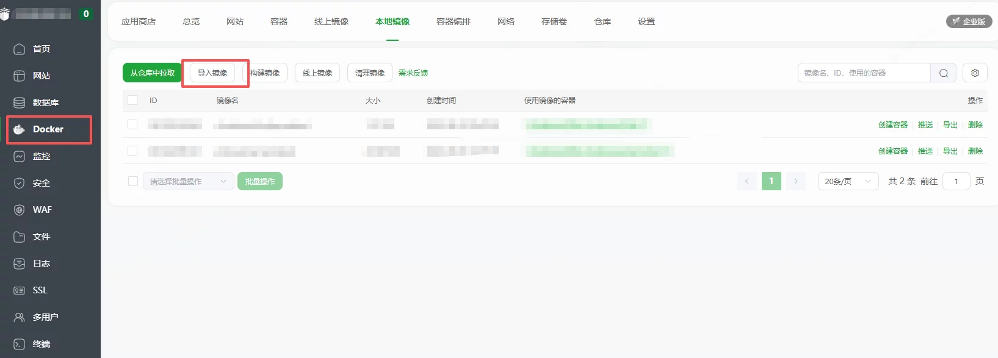Click the search magnifier icon
The width and height of the screenshot is (998, 358).
pyautogui.click(x=944, y=73)
